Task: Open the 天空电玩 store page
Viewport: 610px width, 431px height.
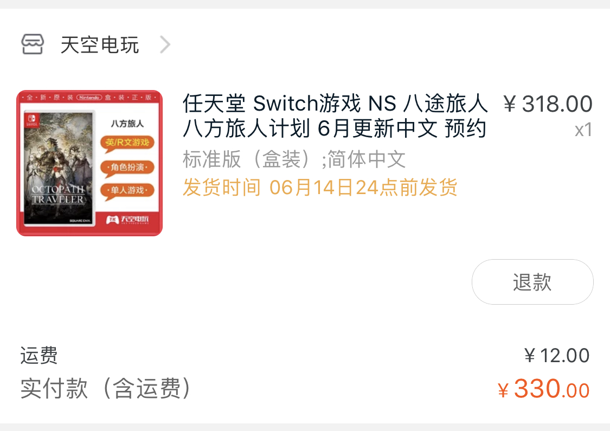Action: point(100,45)
